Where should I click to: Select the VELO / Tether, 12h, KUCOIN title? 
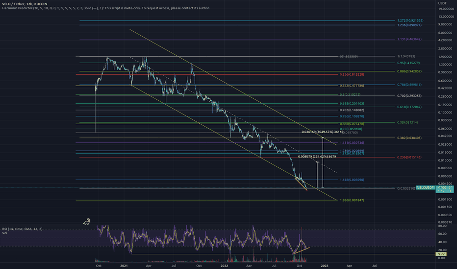(x=25, y=4)
